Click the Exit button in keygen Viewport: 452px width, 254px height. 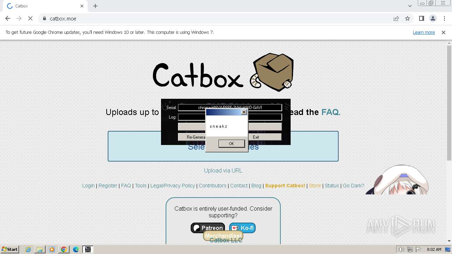pos(265,137)
